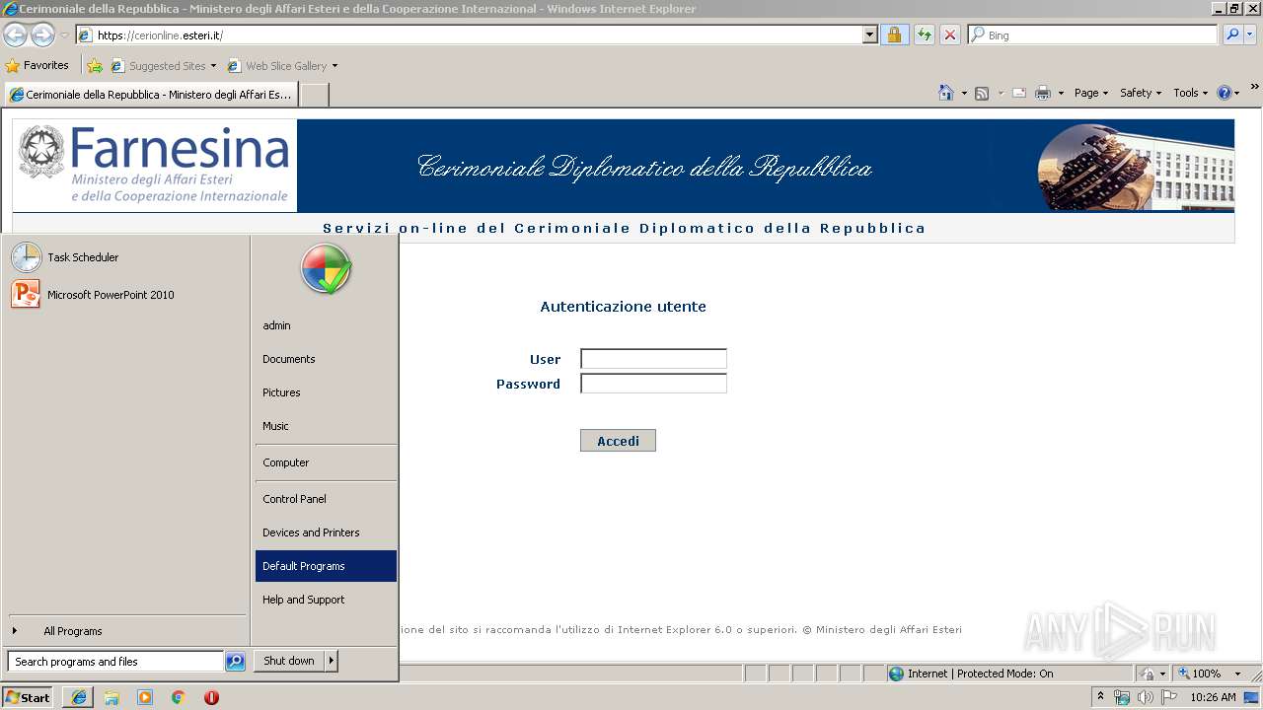Open Internet Explorer taskbar icon
1263x710 pixels.
[x=78, y=697]
